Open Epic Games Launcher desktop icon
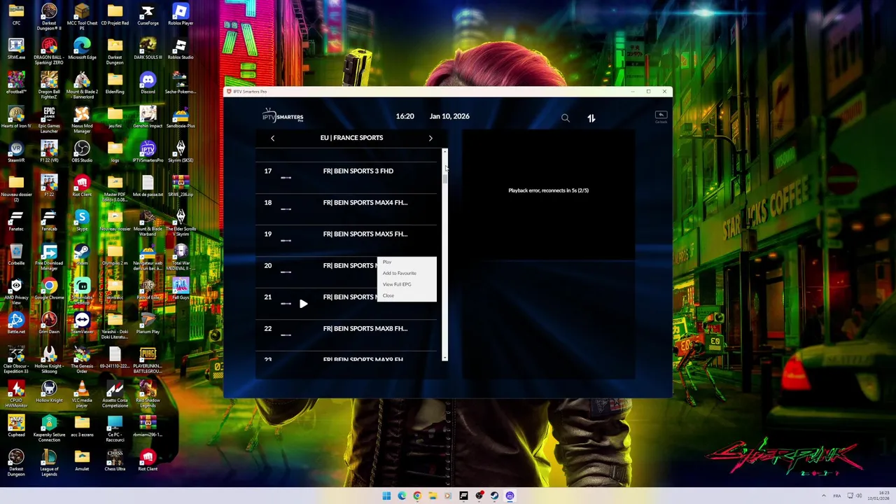Viewport: 896px width, 504px height. [x=49, y=120]
